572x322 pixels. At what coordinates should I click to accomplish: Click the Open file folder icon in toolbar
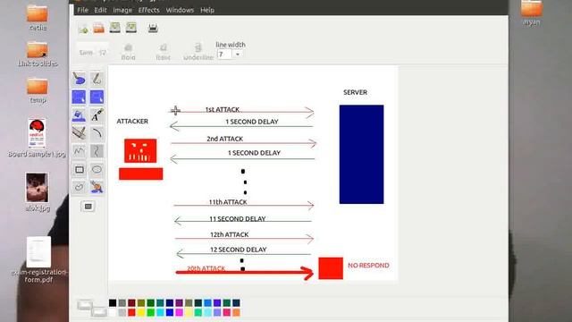click(98, 28)
